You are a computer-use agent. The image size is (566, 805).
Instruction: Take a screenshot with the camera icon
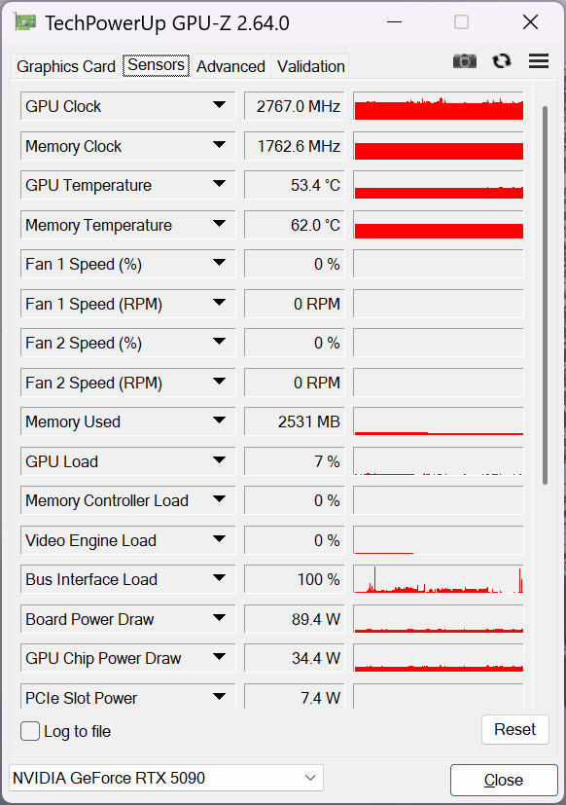(465, 61)
